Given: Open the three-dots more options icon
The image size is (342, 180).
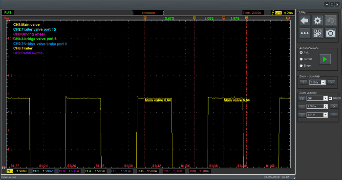Looking at the screenshot, I should [304, 33].
